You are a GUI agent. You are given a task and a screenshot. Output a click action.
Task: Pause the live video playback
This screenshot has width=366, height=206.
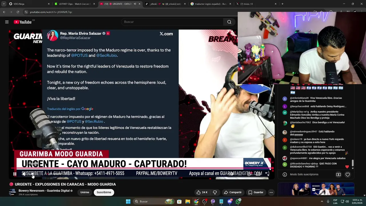click(x=15, y=174)
